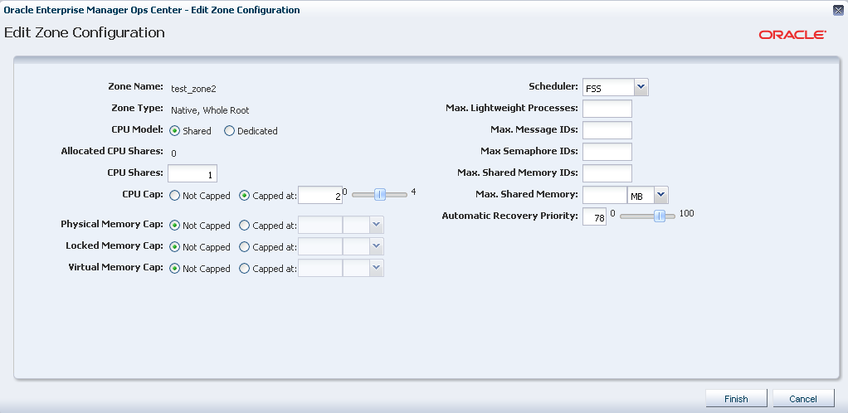Select Locked Memory Cap Not Capped

point(175,247)
